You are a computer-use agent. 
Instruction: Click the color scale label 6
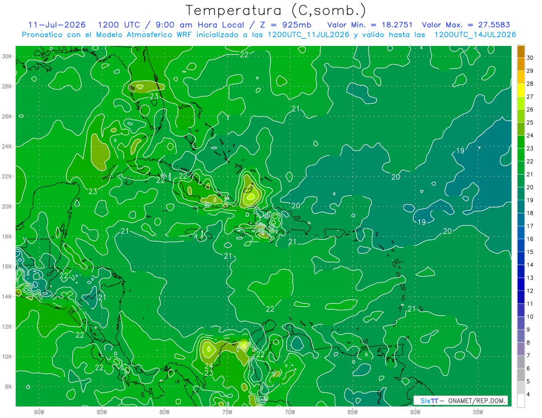(529, 369)
